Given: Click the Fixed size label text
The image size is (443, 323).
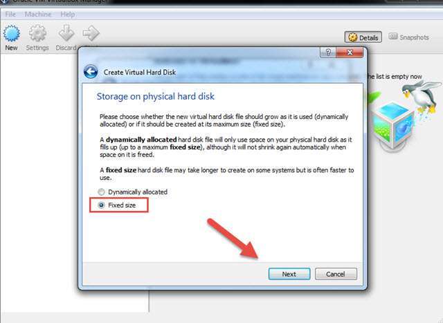Looking at the screenshot, I should tap(122, 205).
